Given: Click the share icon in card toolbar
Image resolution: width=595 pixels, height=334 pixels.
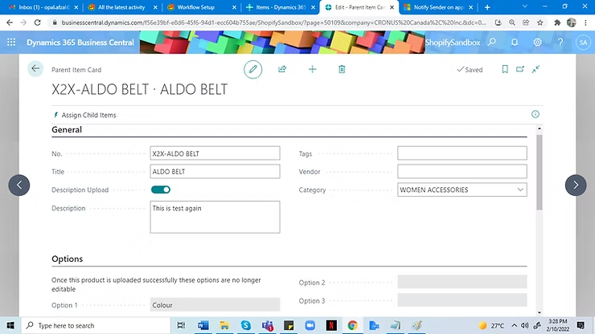Looking at the screenshot, I should (x=282, y=70).
